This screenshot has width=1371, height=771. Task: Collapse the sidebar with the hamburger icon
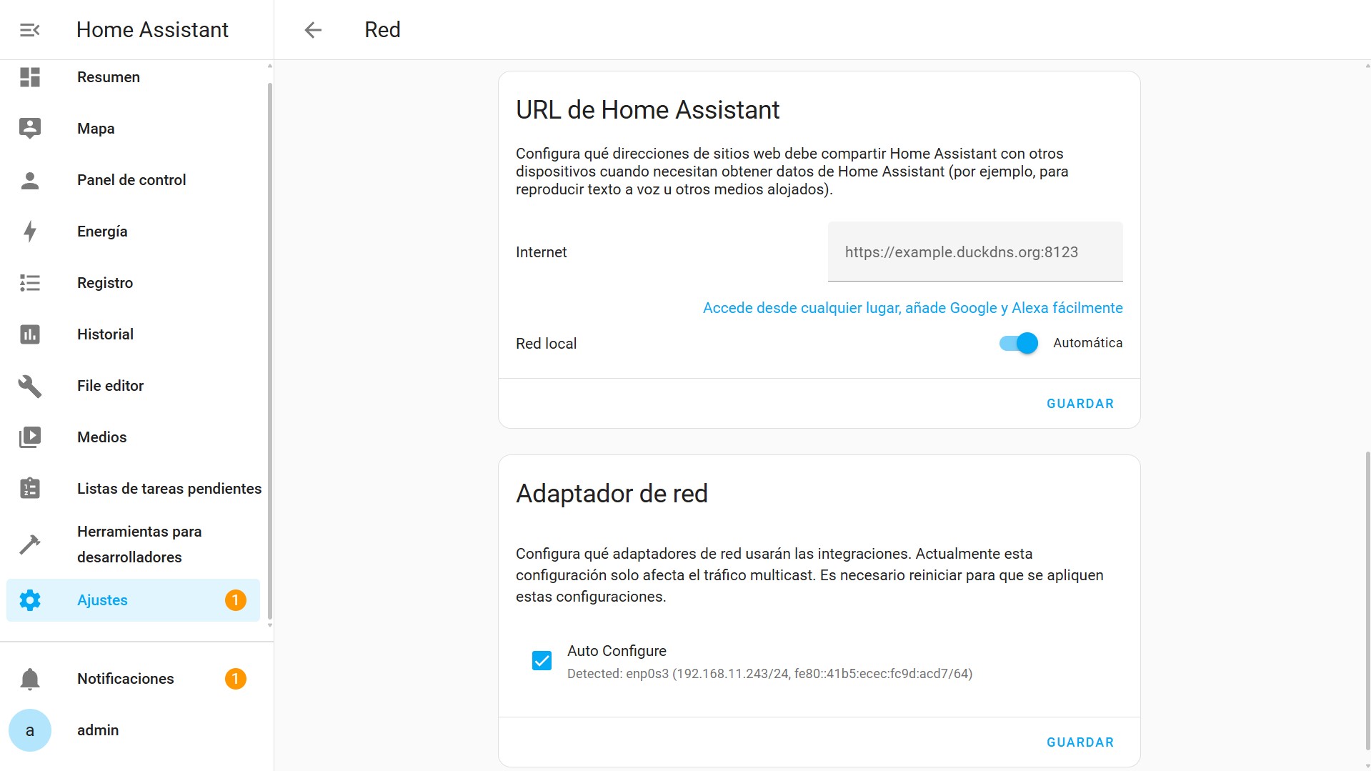click(x=29, y=29)
